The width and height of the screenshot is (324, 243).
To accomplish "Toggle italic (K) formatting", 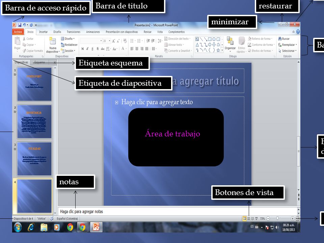I will pos(87,49).
